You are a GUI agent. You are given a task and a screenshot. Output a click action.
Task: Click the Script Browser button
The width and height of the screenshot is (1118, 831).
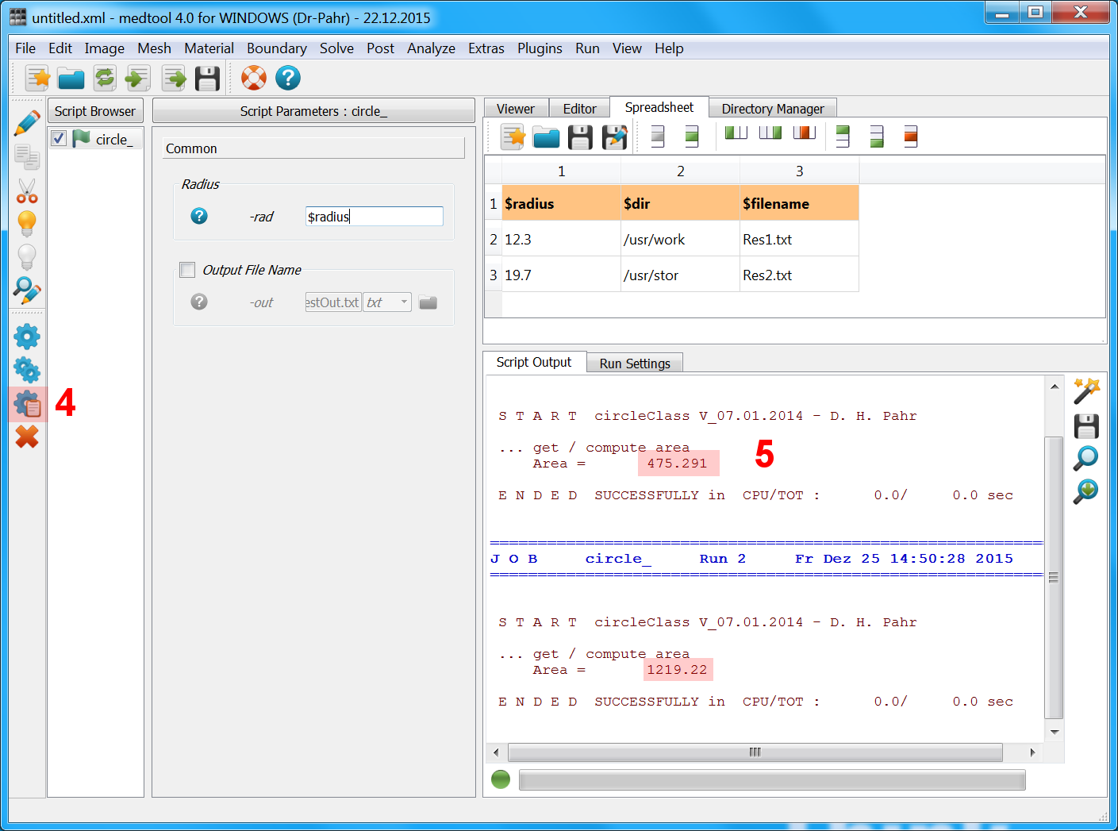tap(95, 111)
